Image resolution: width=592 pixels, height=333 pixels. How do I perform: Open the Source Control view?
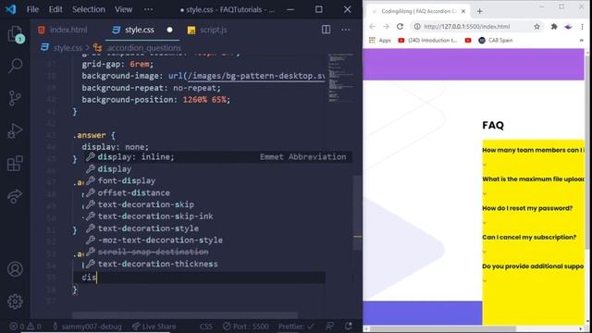[x=15, y=98]
